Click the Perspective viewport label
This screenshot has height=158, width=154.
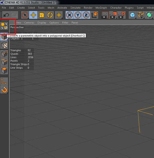(x=17, y=27)
